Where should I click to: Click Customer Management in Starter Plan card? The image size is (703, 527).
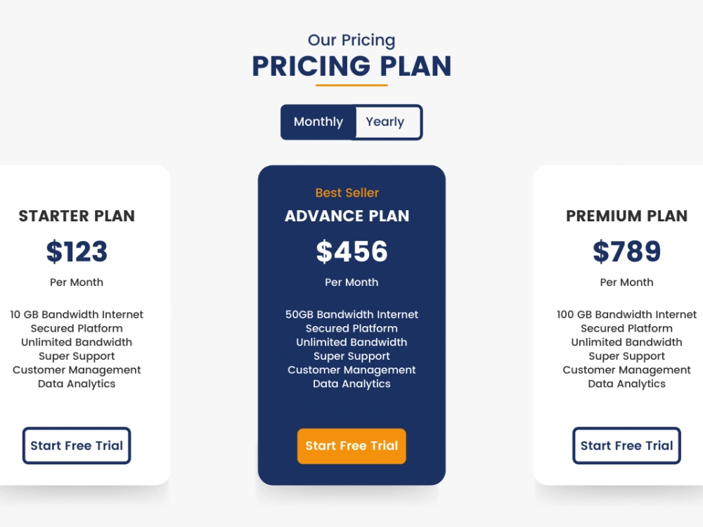77,370
